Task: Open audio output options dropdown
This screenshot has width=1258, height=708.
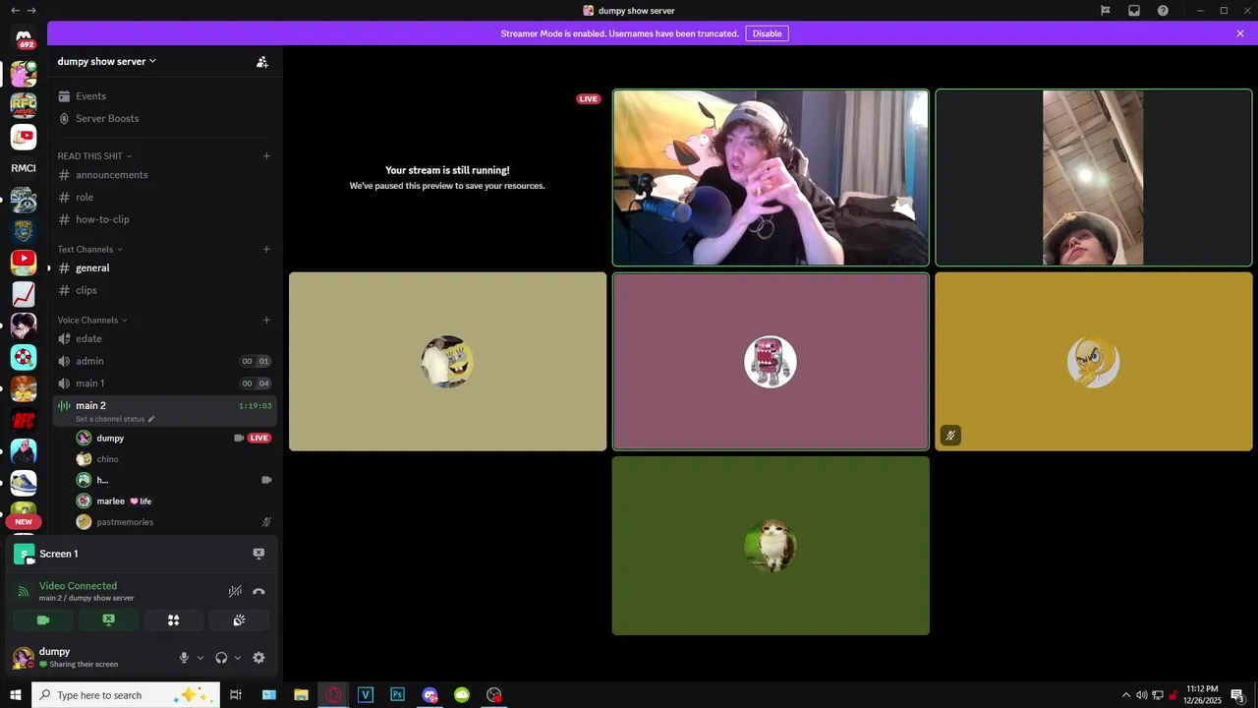Action: 238,658
